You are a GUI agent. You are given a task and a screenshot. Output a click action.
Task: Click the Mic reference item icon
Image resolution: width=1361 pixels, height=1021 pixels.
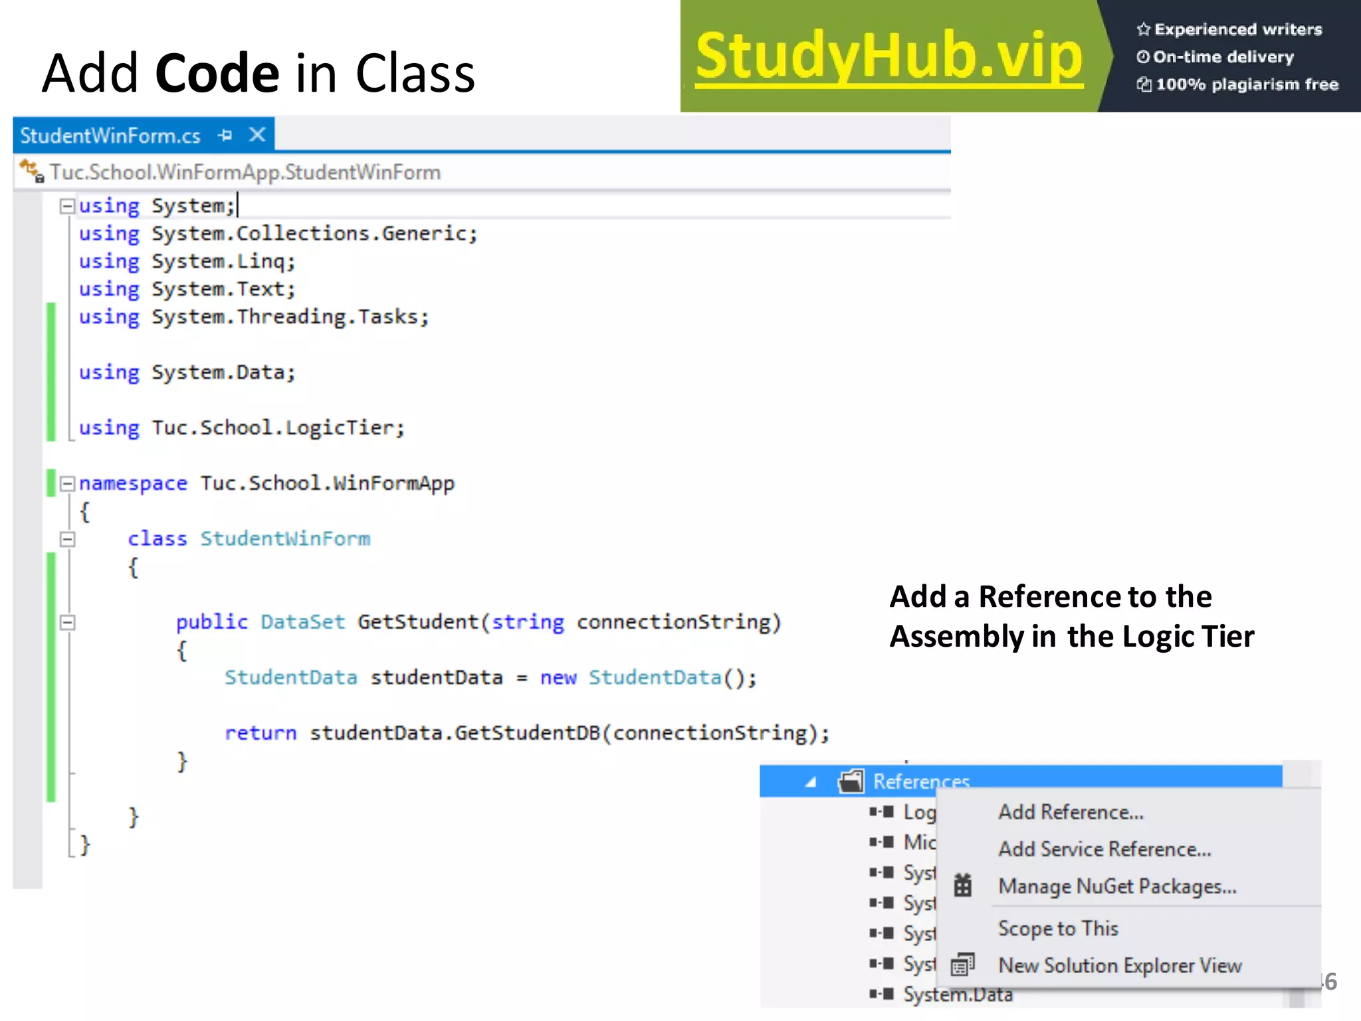[x=882, y=842]
